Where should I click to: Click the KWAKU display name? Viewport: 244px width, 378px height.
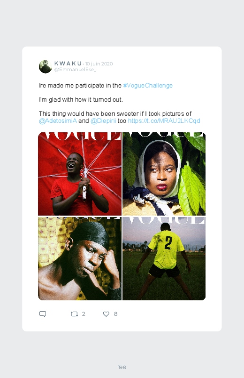click(x=68, y=64)
